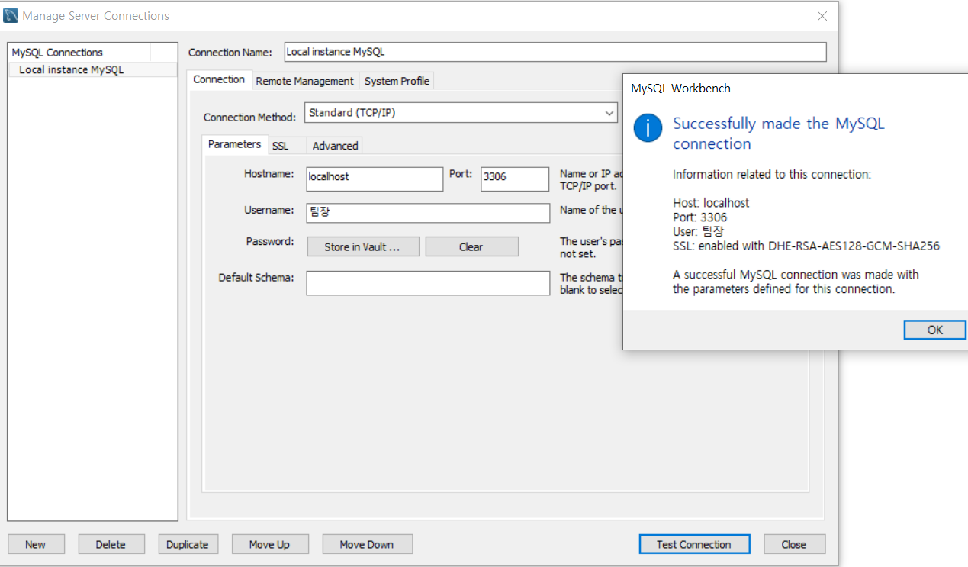
Task: Switch to the System Profile tab
Action: click(397, 81)
